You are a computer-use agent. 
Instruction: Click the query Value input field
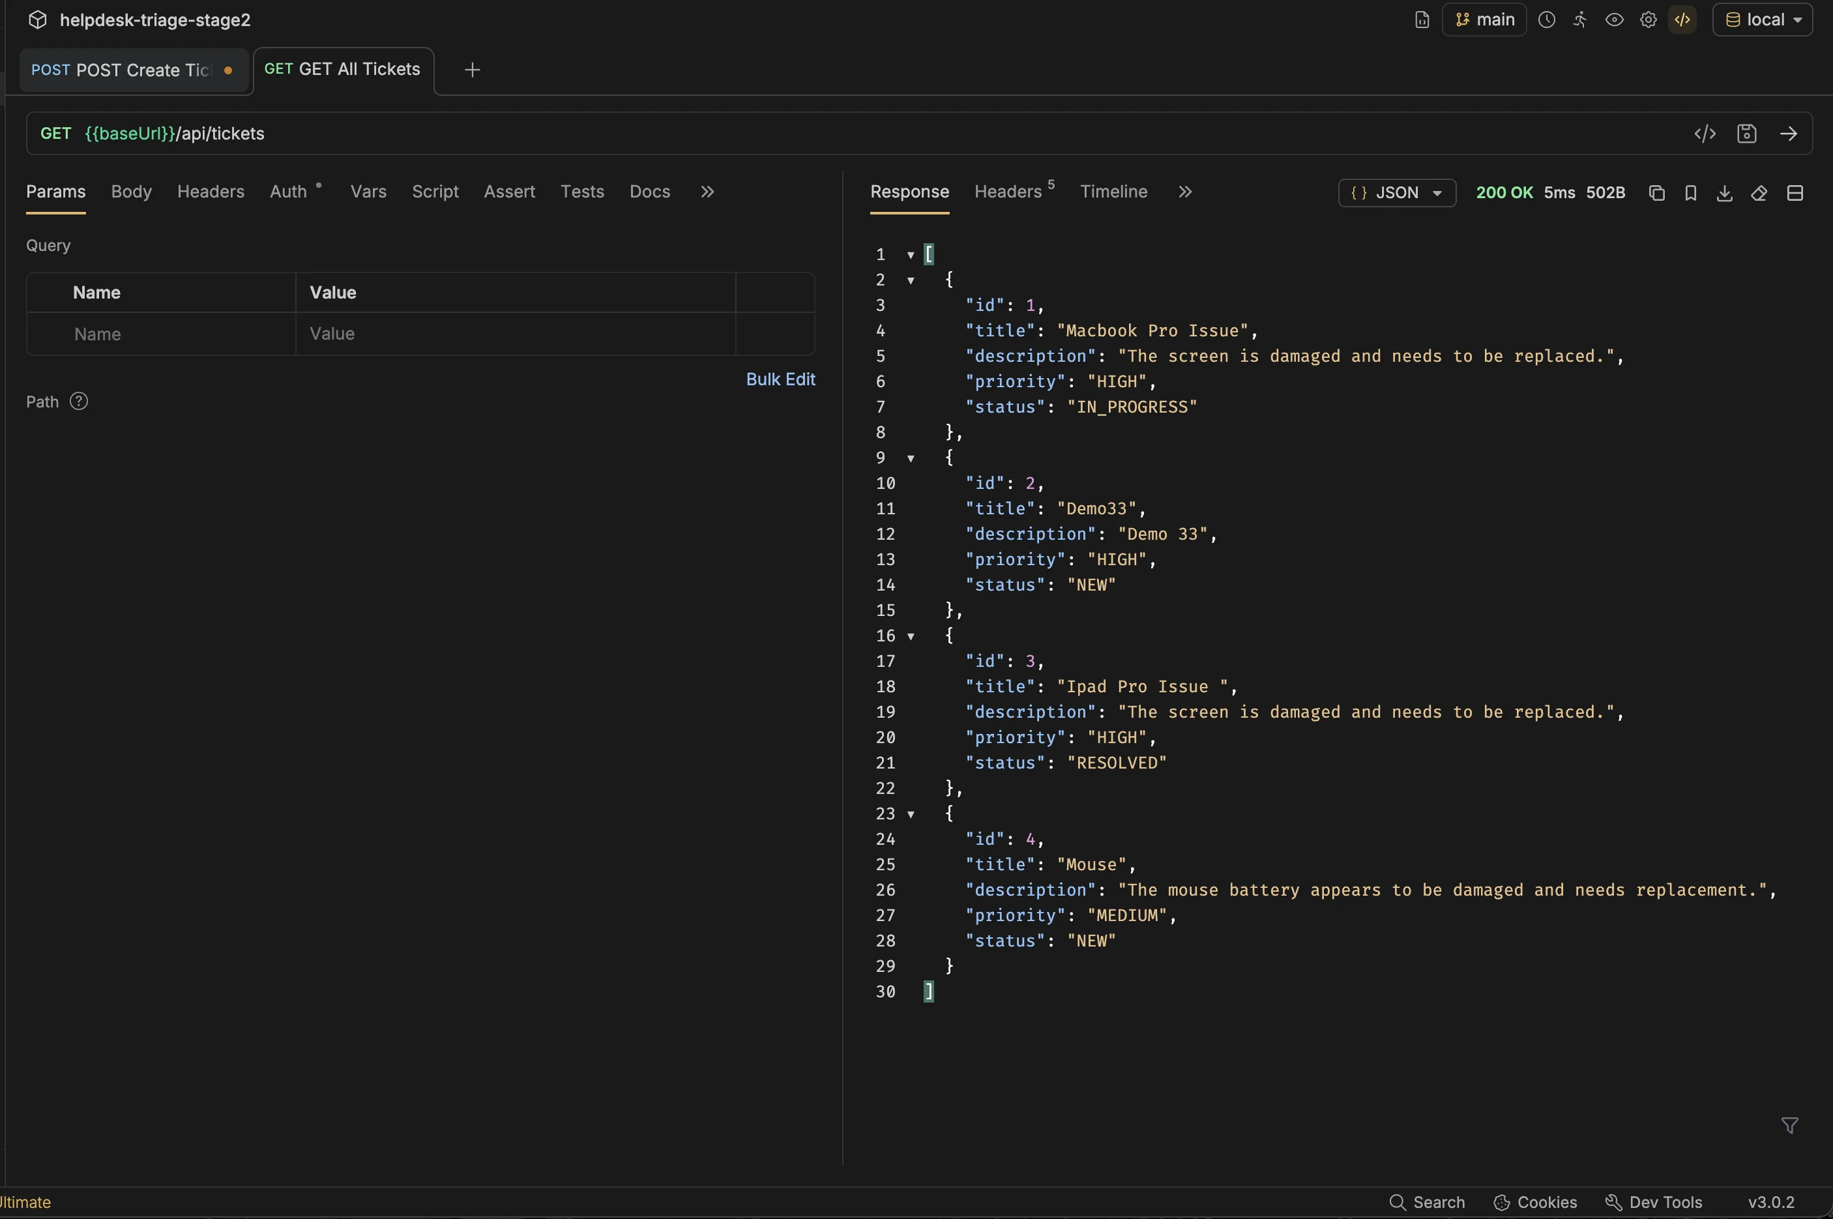click(x=516, y=334)
